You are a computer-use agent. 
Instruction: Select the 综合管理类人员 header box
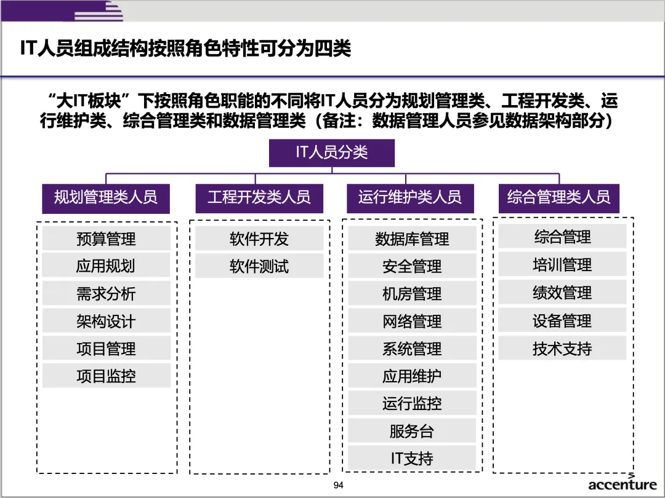(x=558, y=198)
